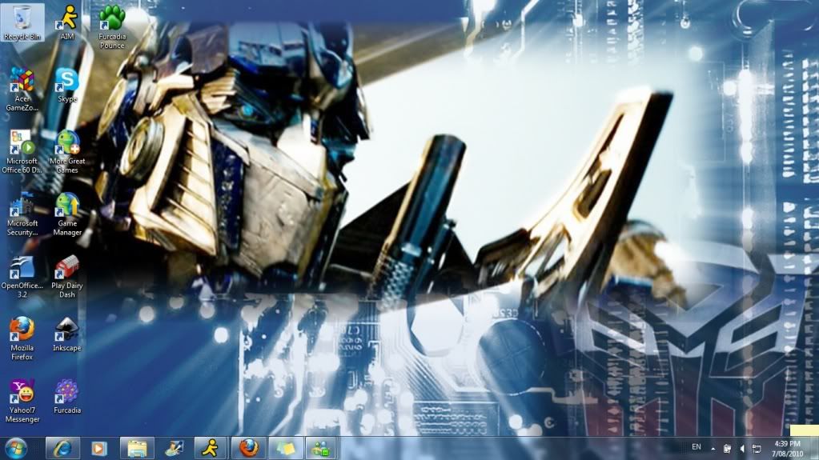Show hidden system tray icons arrow
819x460 pixels.
(713, 448)
